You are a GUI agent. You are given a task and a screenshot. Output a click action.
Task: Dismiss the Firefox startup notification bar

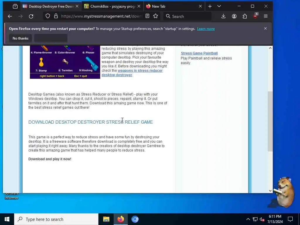(265, 28)
